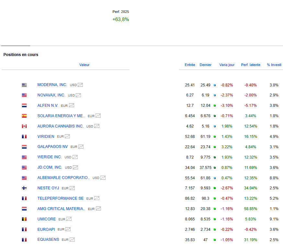The image size is (283, 246).
Task: Open chart icon next to AMG CRITICAL MATERIA..
Action: (98, 209)
